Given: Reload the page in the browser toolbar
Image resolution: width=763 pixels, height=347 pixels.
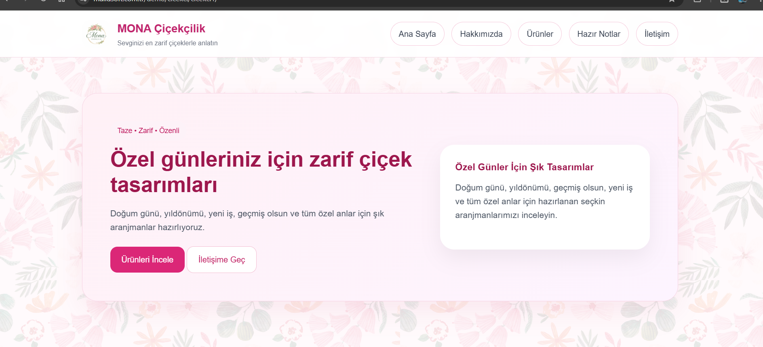Looking at the screenshot, I should (x=43, y=1).
